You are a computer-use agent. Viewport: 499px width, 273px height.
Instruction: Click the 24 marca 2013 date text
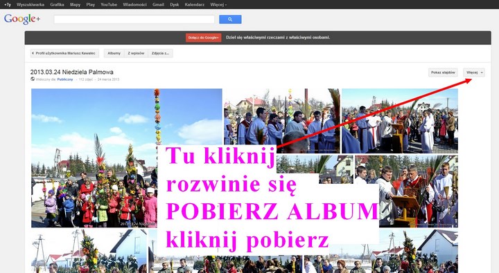click(108, 79)
